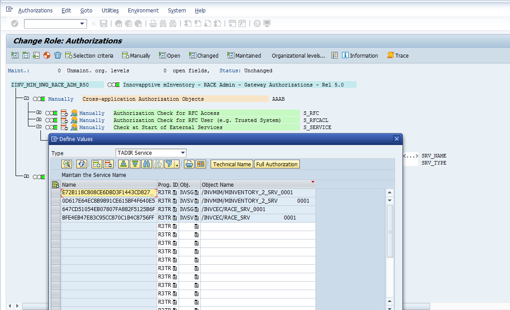Collapse the Cross-application Authorization Objects node
The image size is (510, 310).
tap(26, 98)
